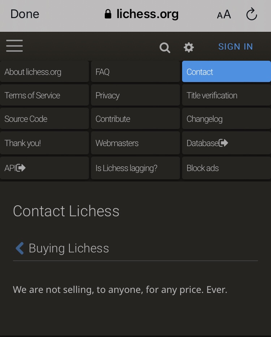Tap the lichess.org address bar
This screenshot has width=271, height=337.
coord(142,14)
